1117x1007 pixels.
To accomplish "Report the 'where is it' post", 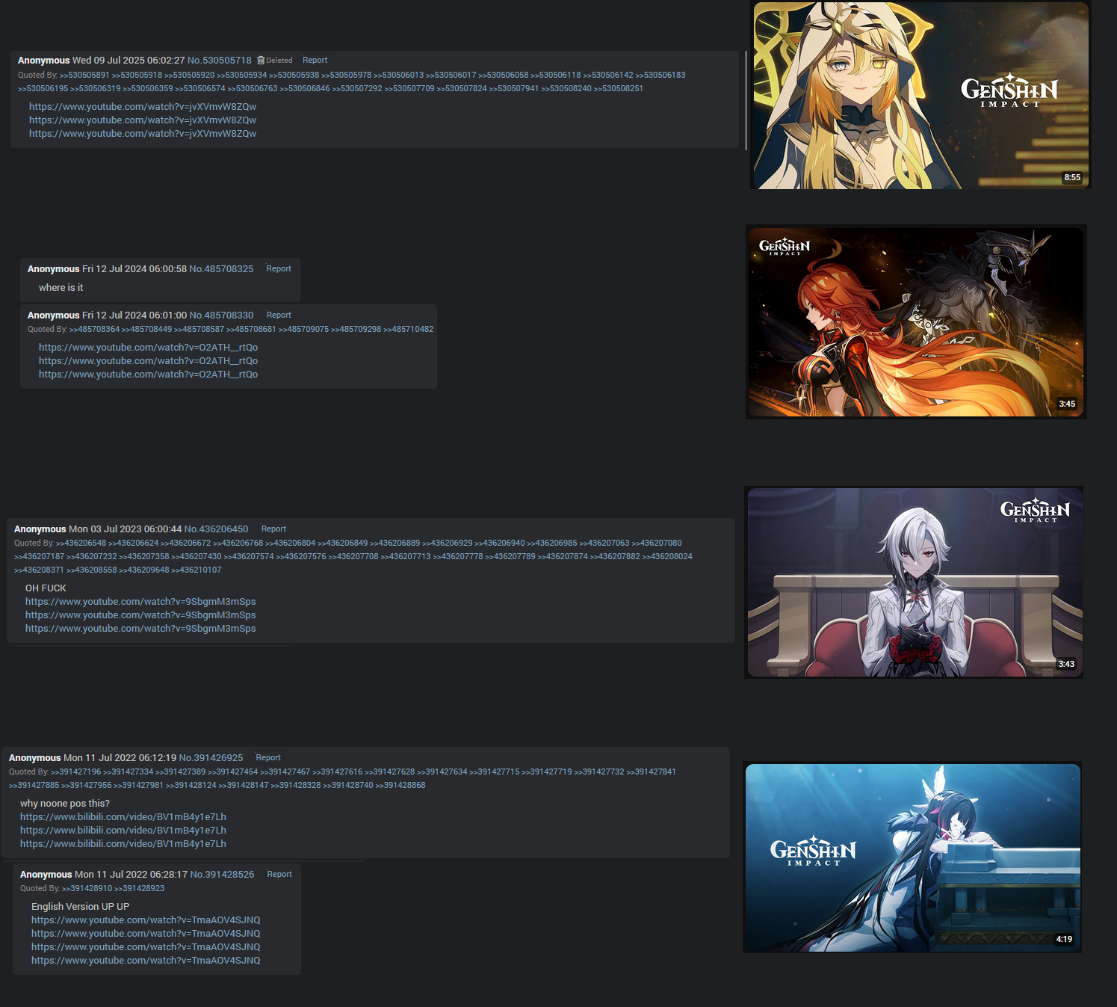I will coord(279,269).
